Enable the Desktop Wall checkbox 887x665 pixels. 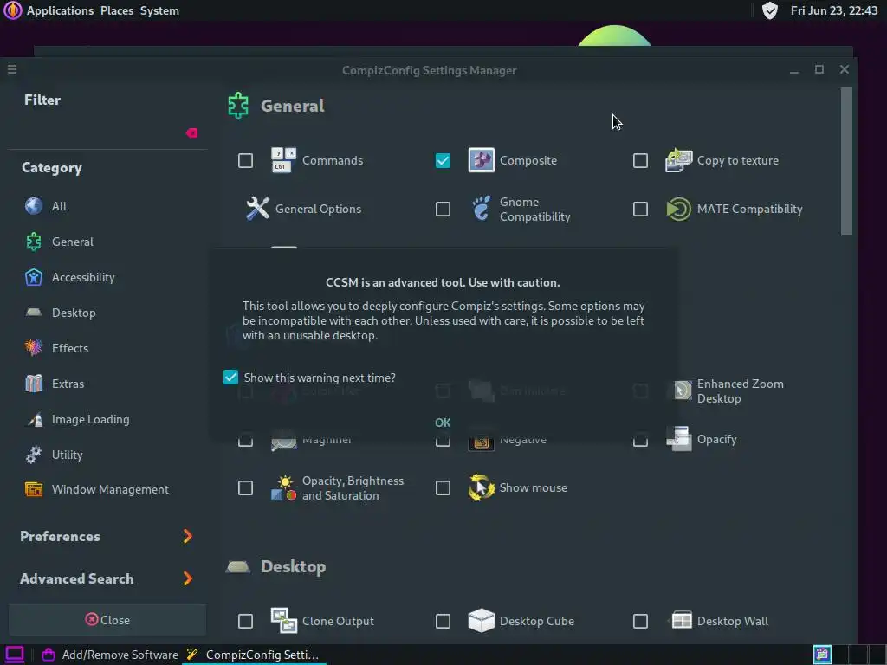[x=640, y=622]
